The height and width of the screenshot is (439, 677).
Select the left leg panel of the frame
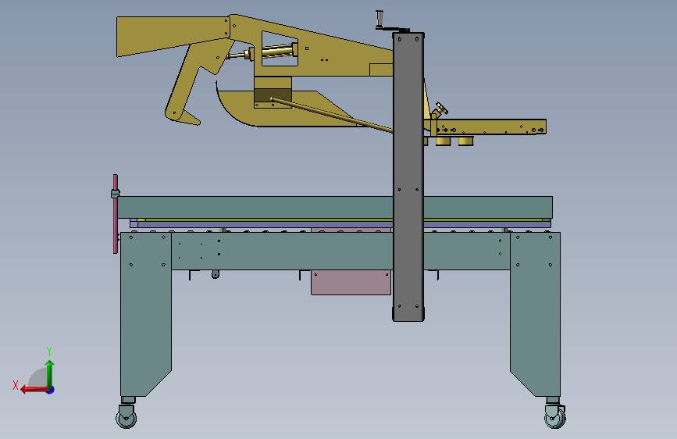click(145, 314)
